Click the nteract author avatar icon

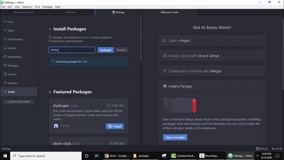tap(56, 126)
